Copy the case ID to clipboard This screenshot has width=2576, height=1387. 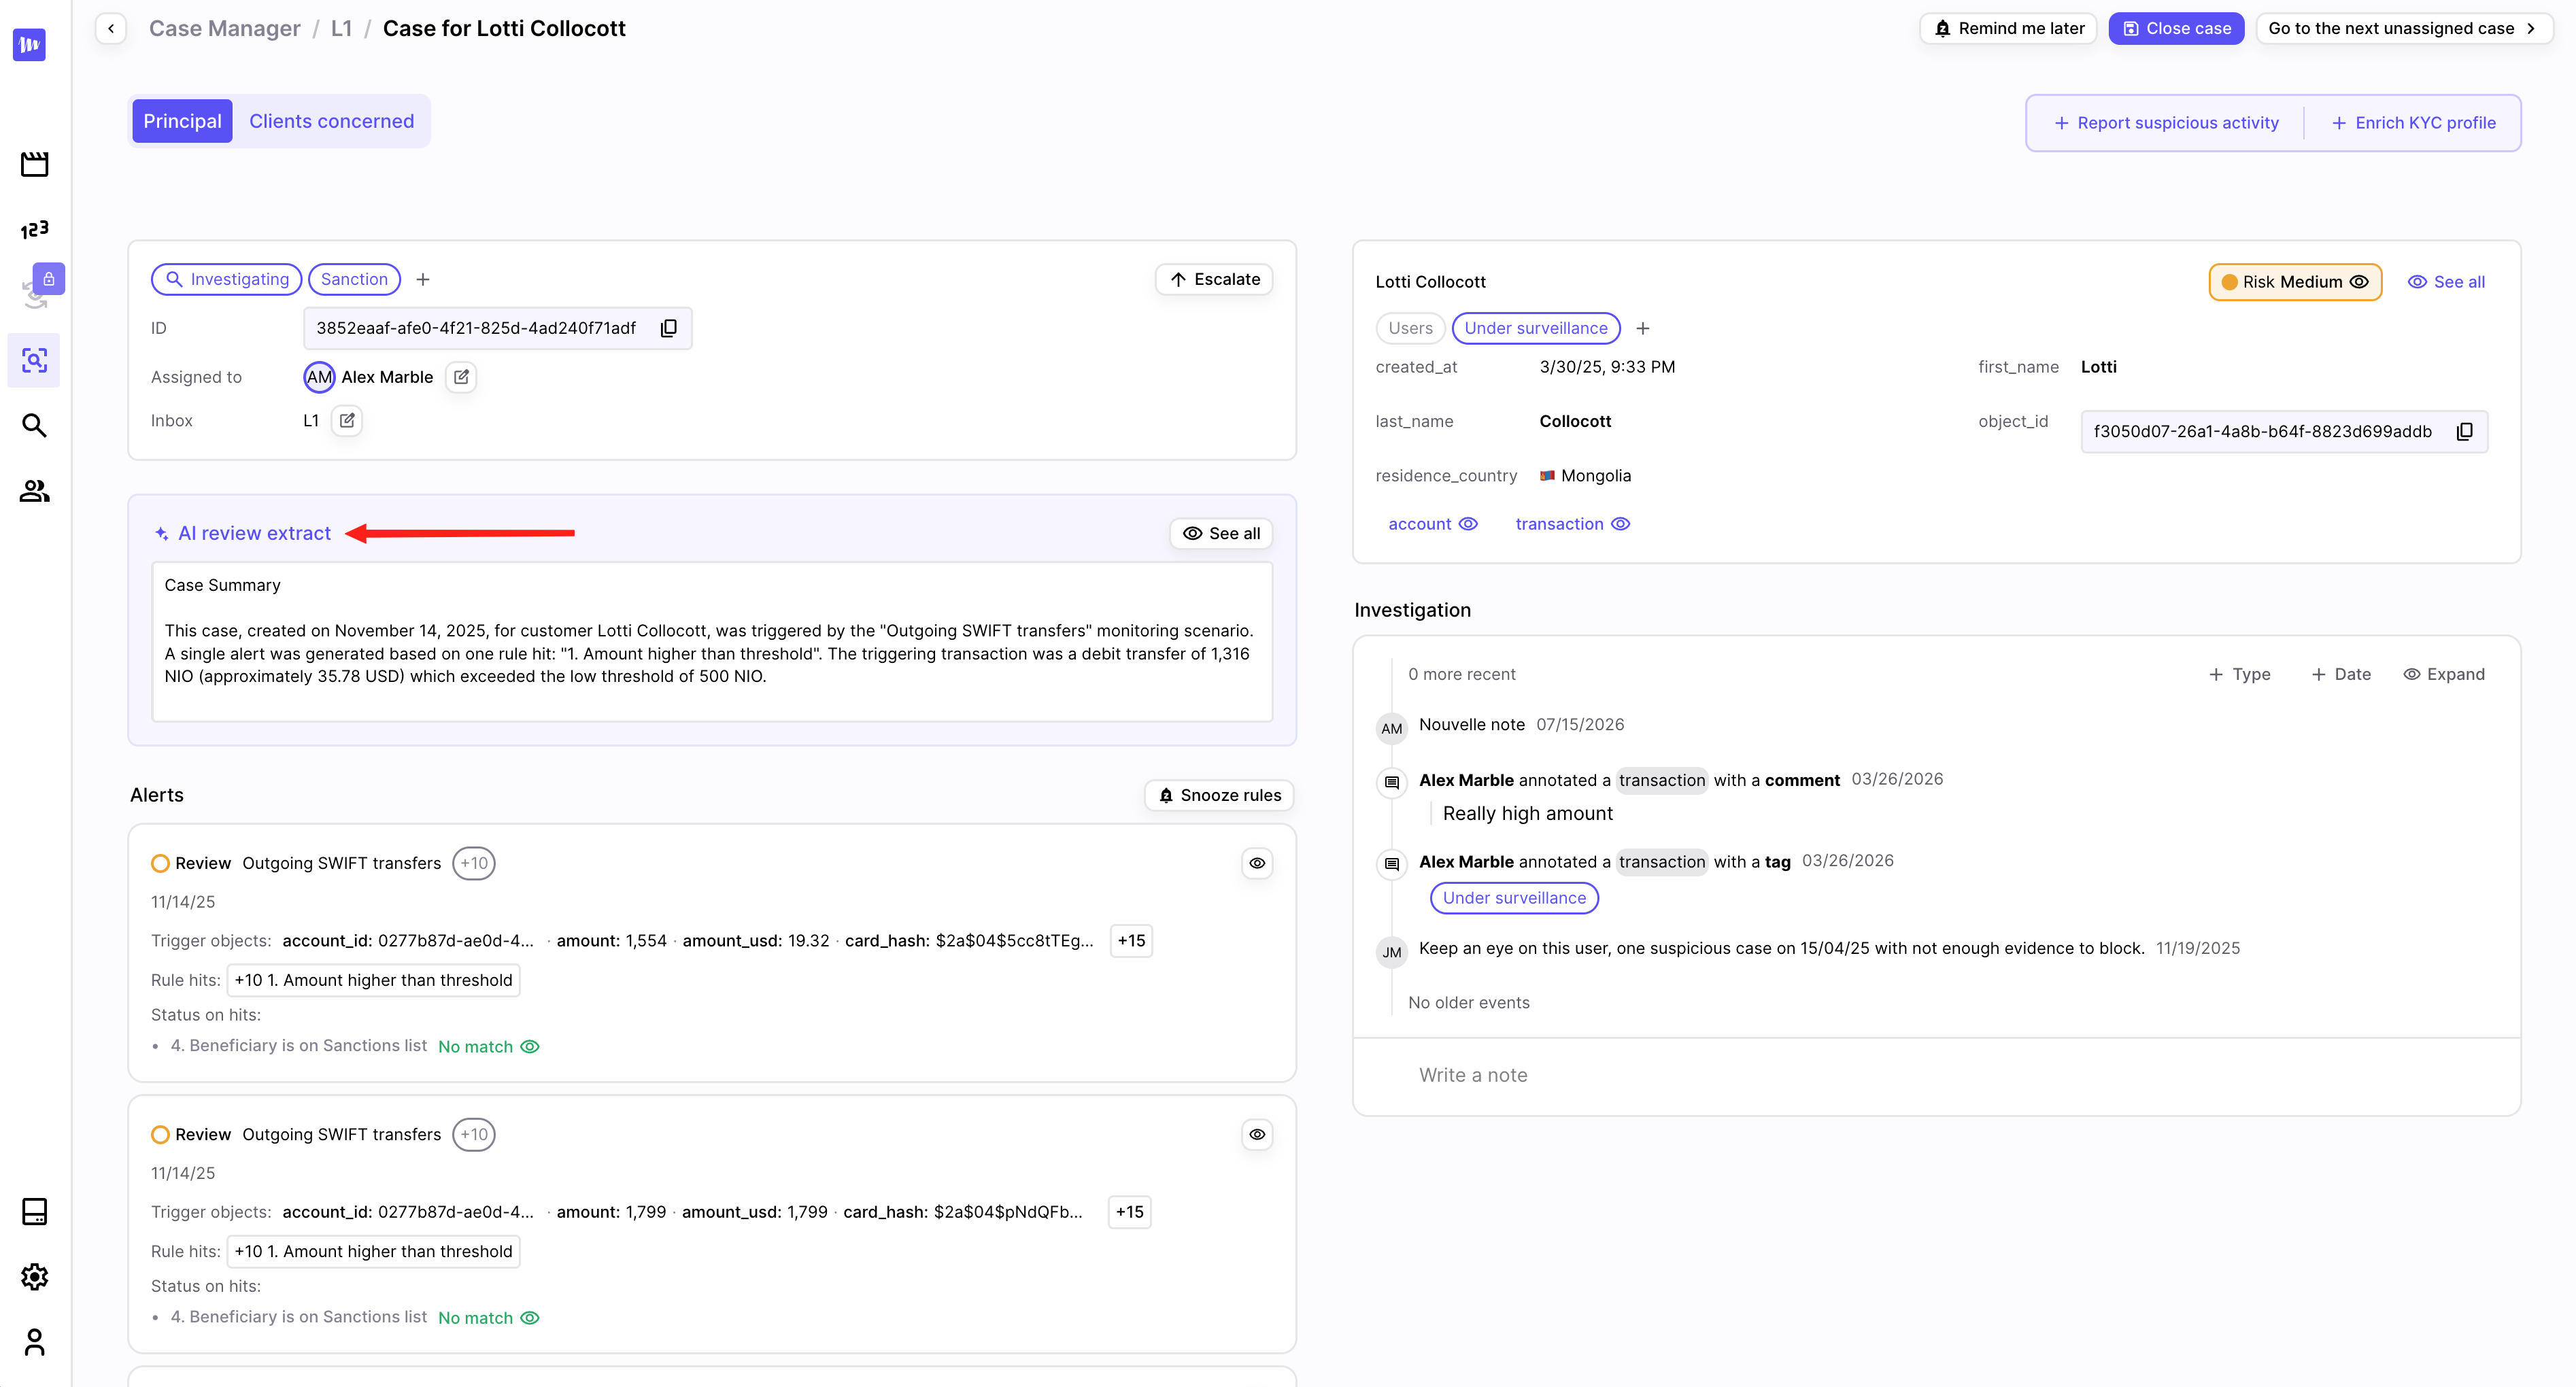click(669, 328)
